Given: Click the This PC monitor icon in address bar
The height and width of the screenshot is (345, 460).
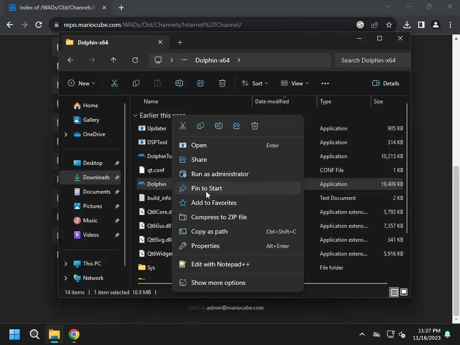Looking at the screenshot, I should [x=158, y=60].
